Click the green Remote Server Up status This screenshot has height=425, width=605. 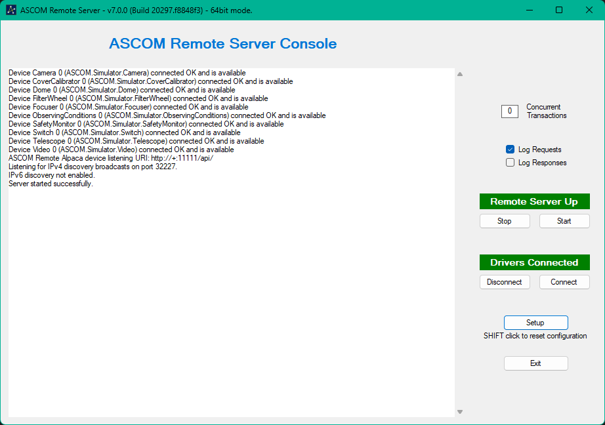534,201
